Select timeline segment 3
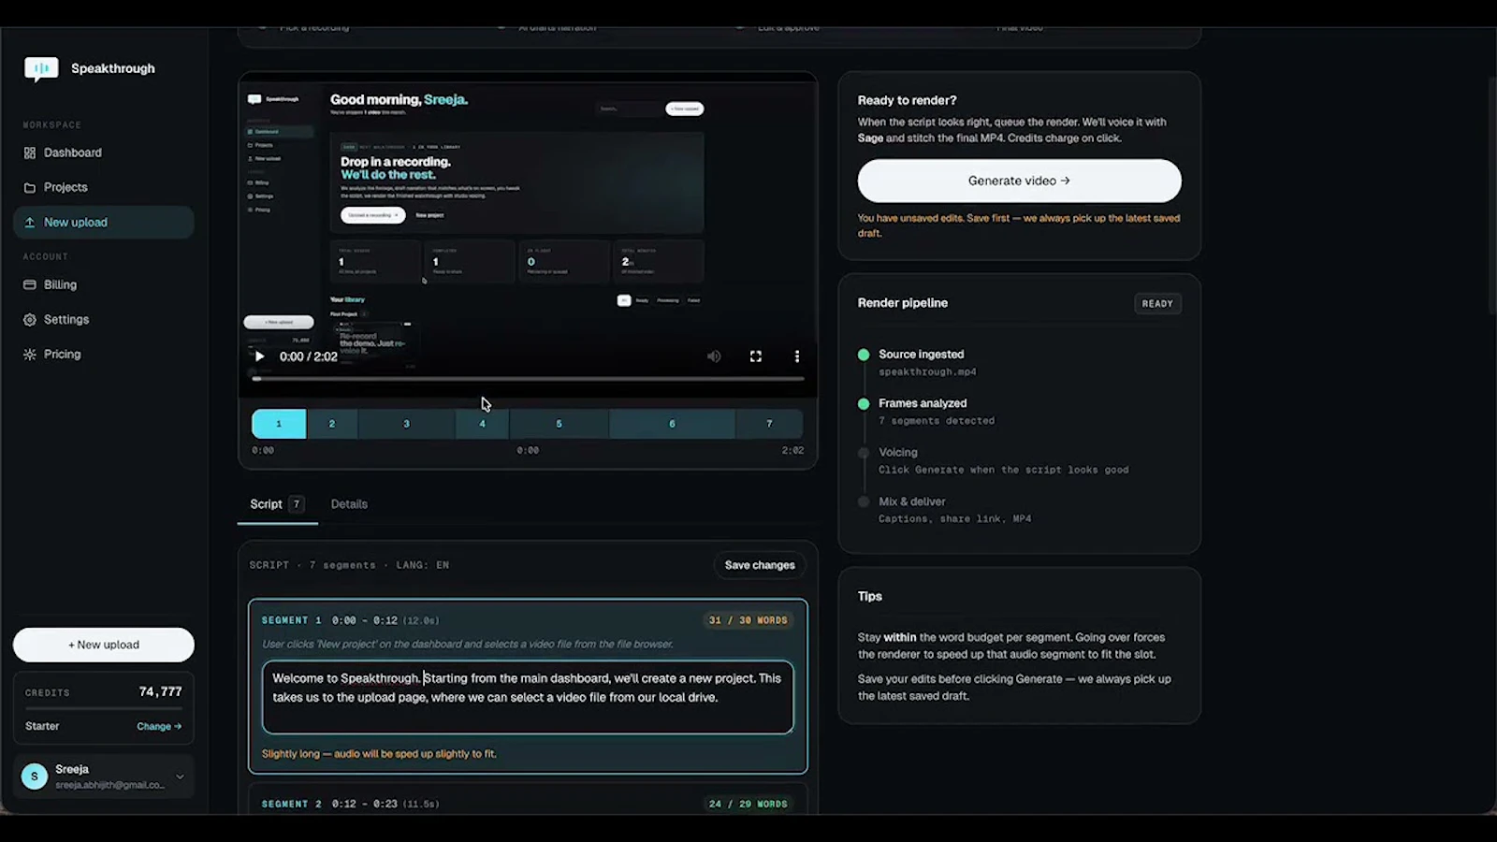The width and height of the screenshot is (1497, 842). pos(406,424)
